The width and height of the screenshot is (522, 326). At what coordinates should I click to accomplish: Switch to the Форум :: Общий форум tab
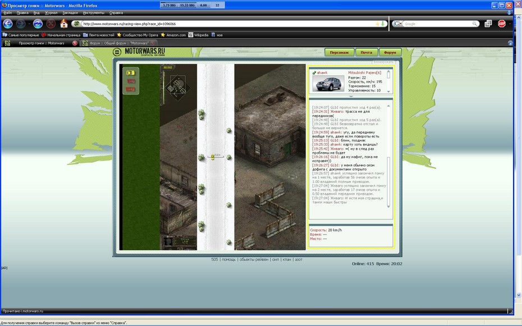(118, 43)
